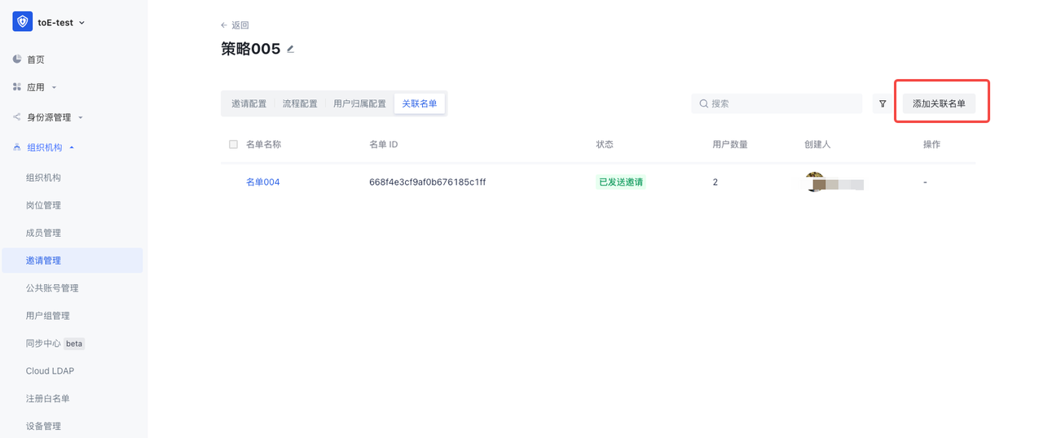Viewport: 1043px width, 438px height.
Task: Click the 身份源管理 share icon
Action: [x=17, y=117]
